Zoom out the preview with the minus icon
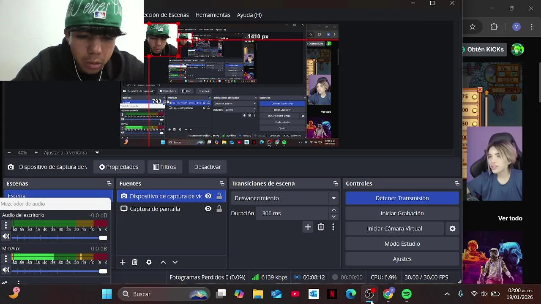The width and height of the screenshot is (541, 304). click(x=9, y=152)
